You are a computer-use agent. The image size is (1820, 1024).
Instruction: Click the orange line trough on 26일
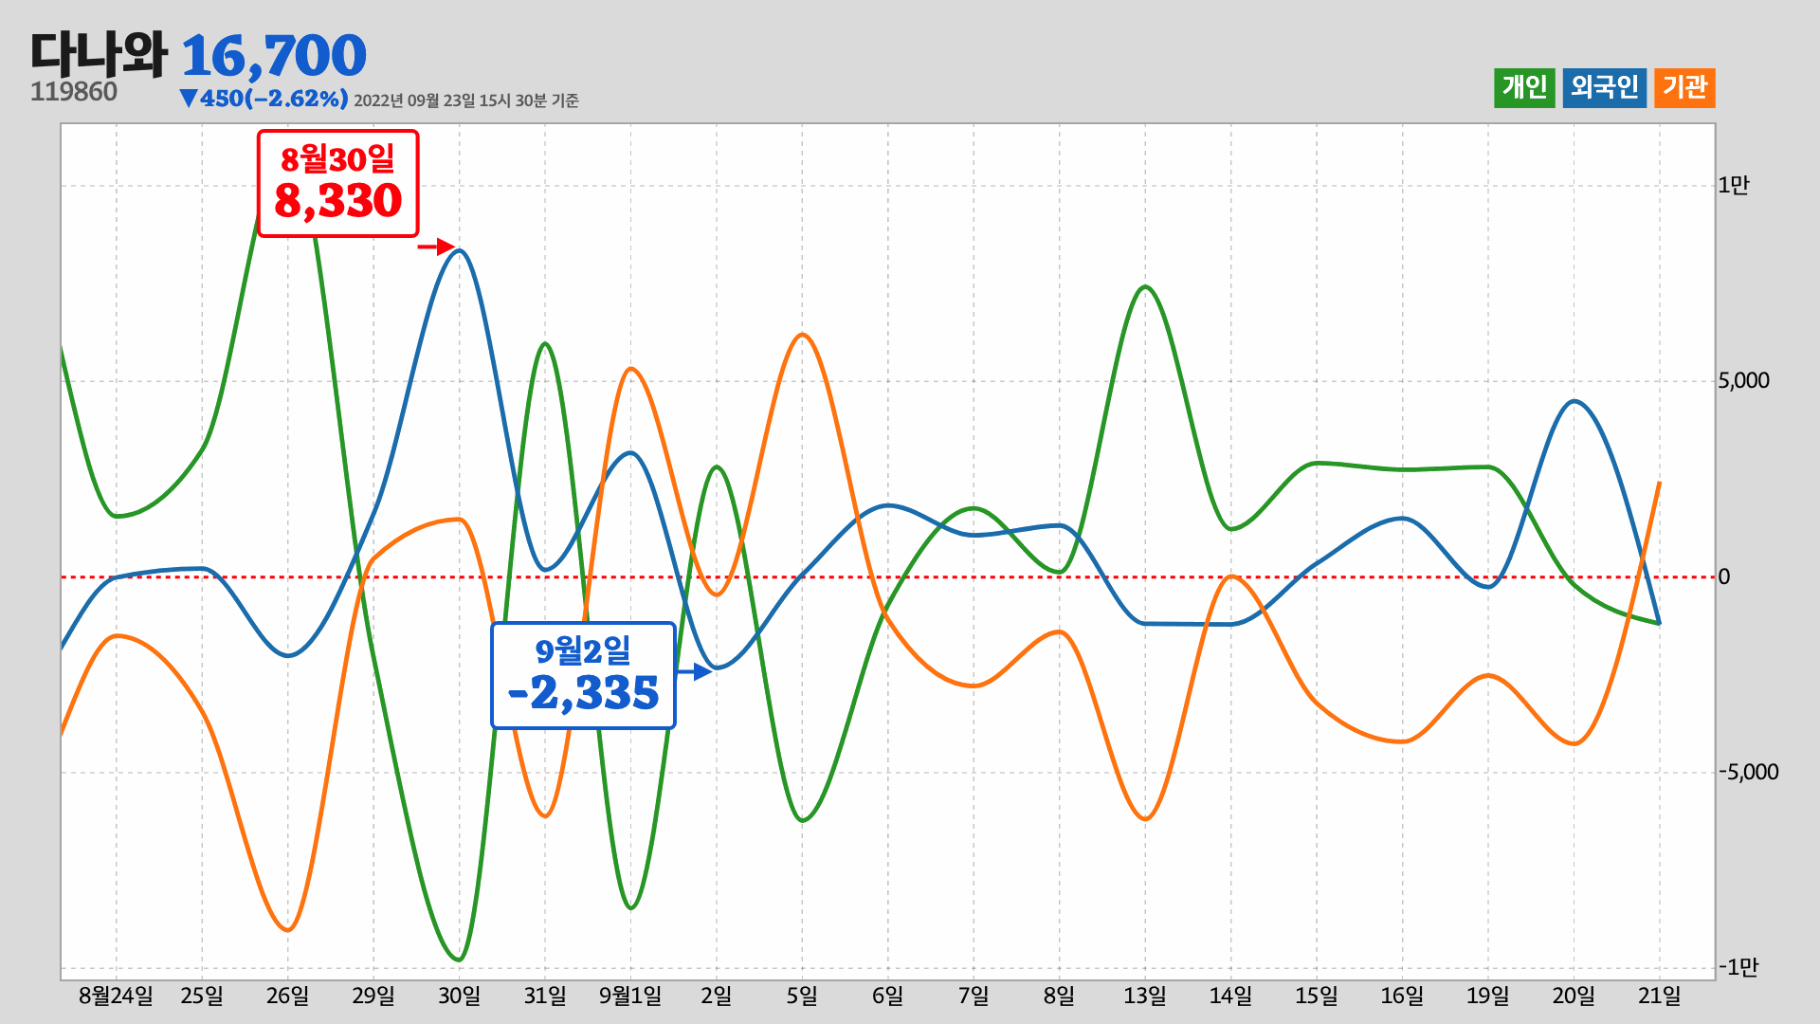(x=288, y=930)
